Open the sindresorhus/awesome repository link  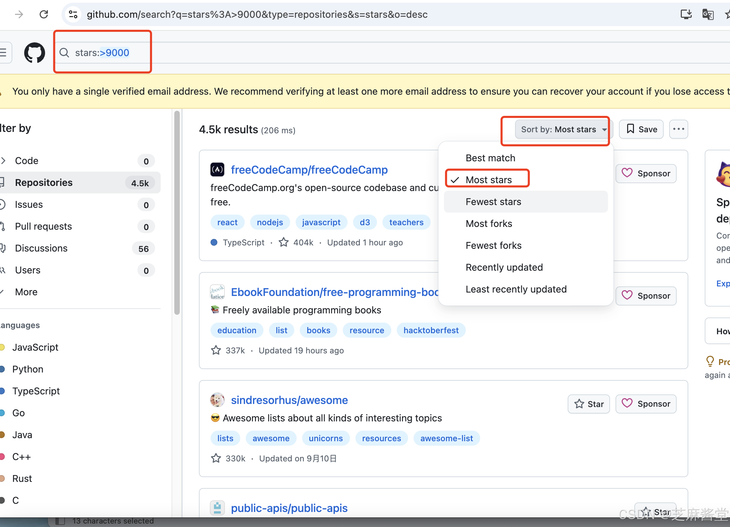[x=289, y=400]
